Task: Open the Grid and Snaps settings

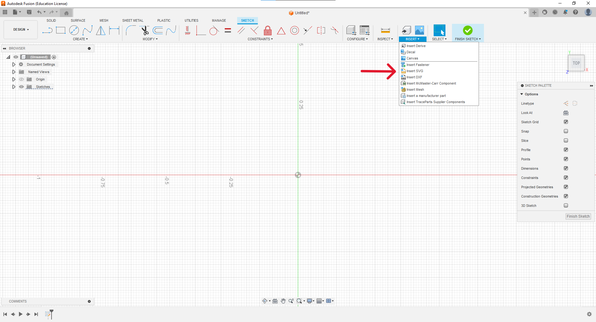Action: tap(320, 301)
